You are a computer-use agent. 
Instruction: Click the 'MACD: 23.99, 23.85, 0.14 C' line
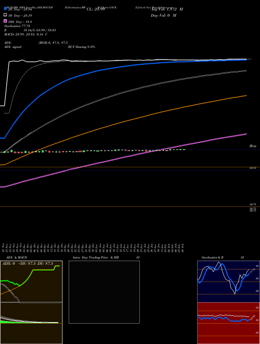coord(26,34)
